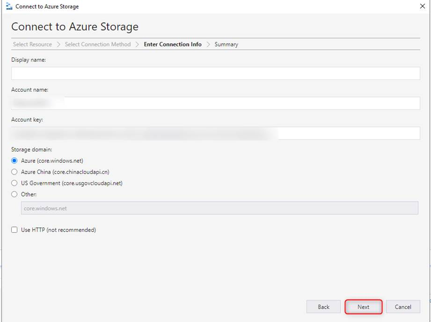The width and height of the screenshot is (431, 322).
Task: Enable the Use HTTP checkbox
Action: [x=15, y=230]
